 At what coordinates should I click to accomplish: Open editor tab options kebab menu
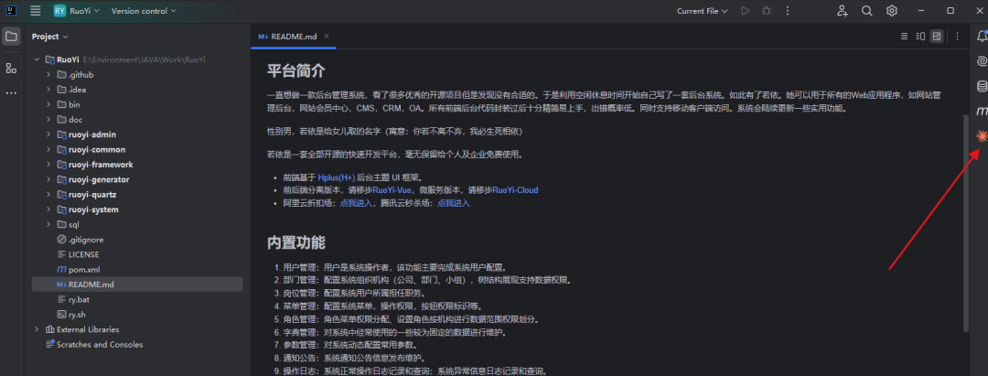click(957, 37)
